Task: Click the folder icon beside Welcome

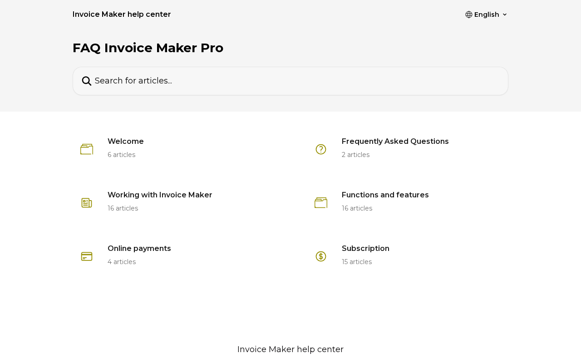Action: pyautogui.click(x=87, y=149)
